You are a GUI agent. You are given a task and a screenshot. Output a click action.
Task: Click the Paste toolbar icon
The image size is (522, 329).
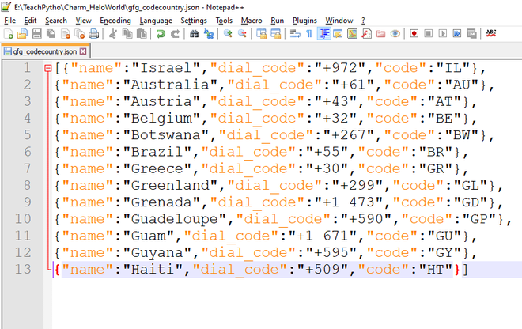142,34
